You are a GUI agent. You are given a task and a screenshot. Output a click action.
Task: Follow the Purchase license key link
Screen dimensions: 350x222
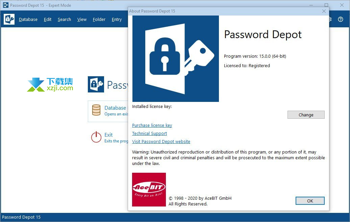click(x=152, y=125)
